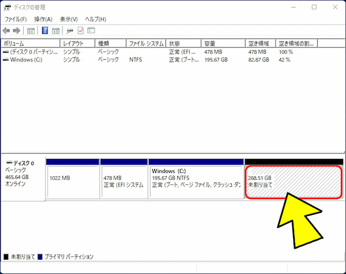Open Help via blue question mark icon
This screenshot has width=346, height=274.
[x=45, y=31]
